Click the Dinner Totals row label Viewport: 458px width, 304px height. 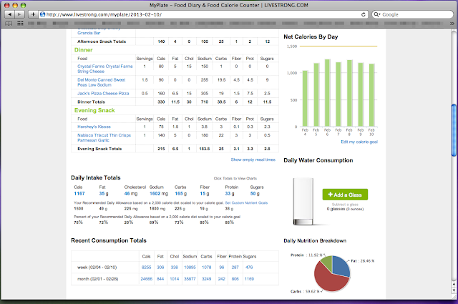click(x=91, y=102)
